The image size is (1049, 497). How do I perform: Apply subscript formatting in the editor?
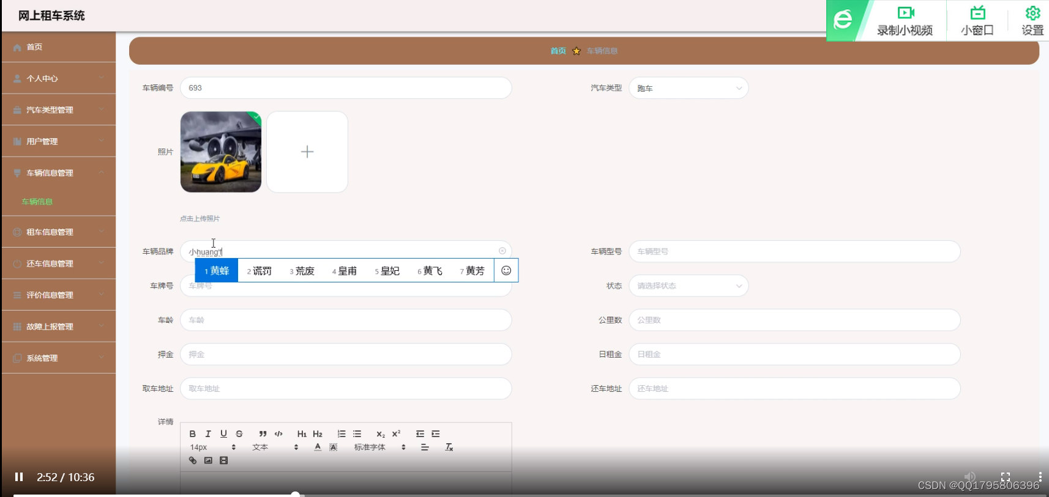click(381, 434)
